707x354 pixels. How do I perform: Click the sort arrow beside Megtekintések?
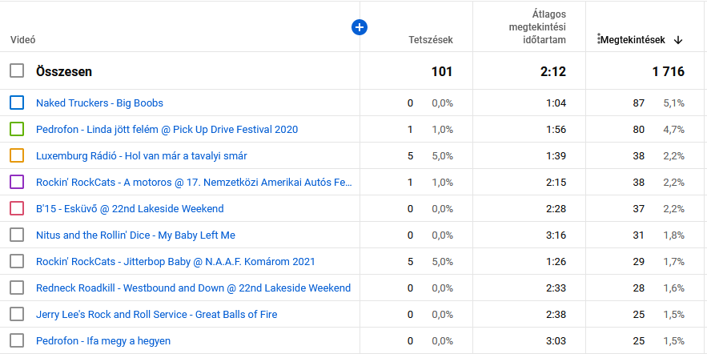(677, 40)
